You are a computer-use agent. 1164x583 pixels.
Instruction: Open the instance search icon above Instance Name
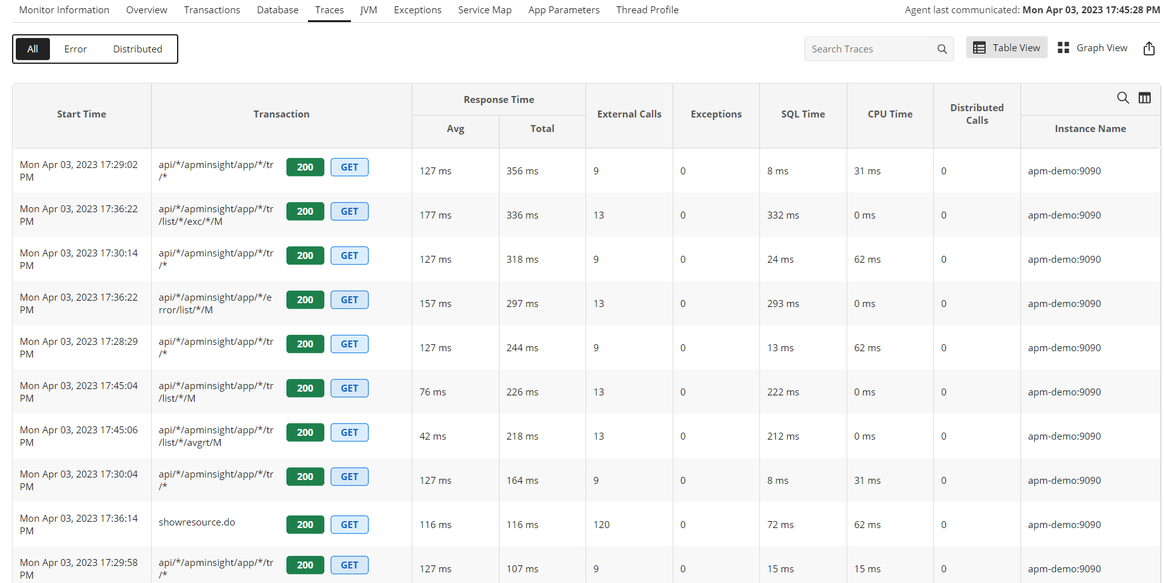pyautogui.click(x=1124, y=98)
